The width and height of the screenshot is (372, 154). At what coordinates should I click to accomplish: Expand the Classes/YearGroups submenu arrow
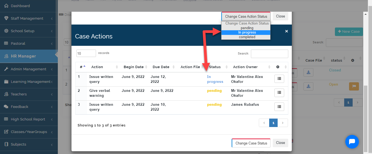point(52,132)
